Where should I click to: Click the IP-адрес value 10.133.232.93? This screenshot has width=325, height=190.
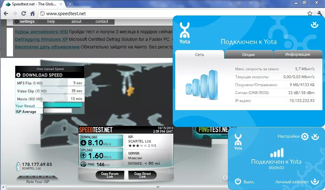tap(302, 100)
